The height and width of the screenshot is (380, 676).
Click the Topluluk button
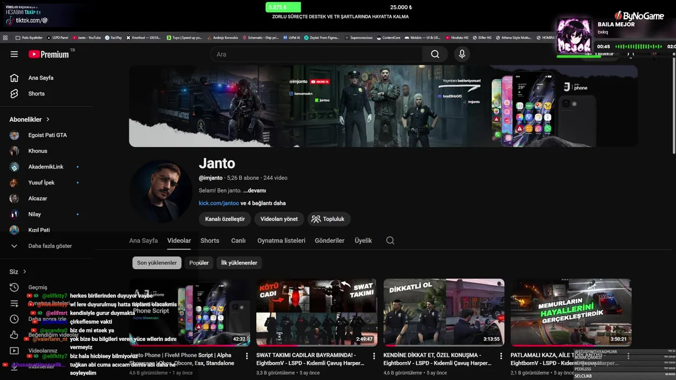tap(328, 219)
